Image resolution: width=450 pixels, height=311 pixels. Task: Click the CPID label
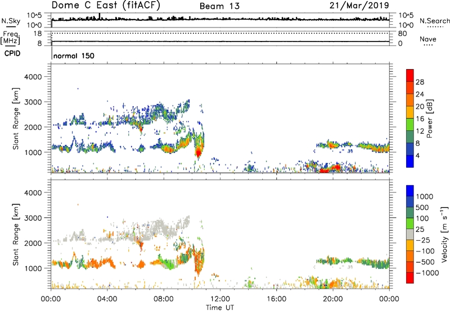(x=12, y=53)
